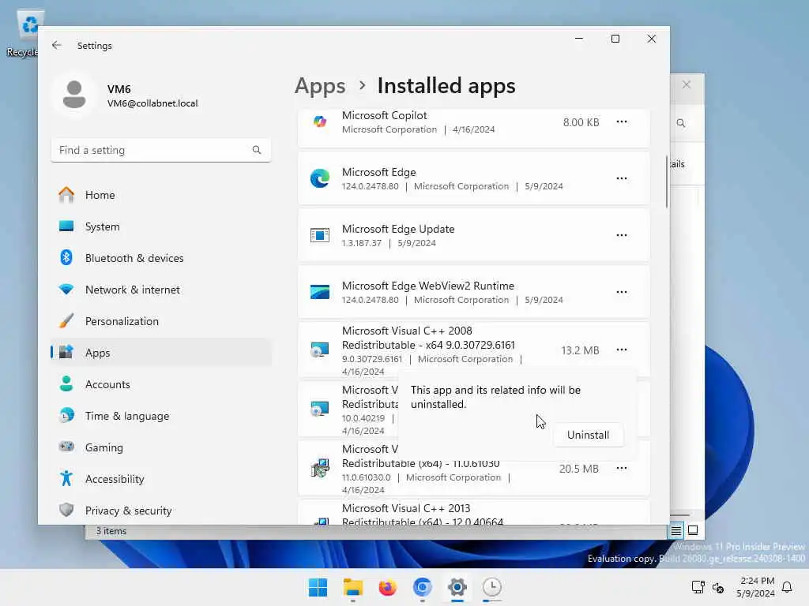Image resolution: width=809 pixels, height=606 pixels.
Task: Click the 13.2 MB size value
Action: [580, 350]
